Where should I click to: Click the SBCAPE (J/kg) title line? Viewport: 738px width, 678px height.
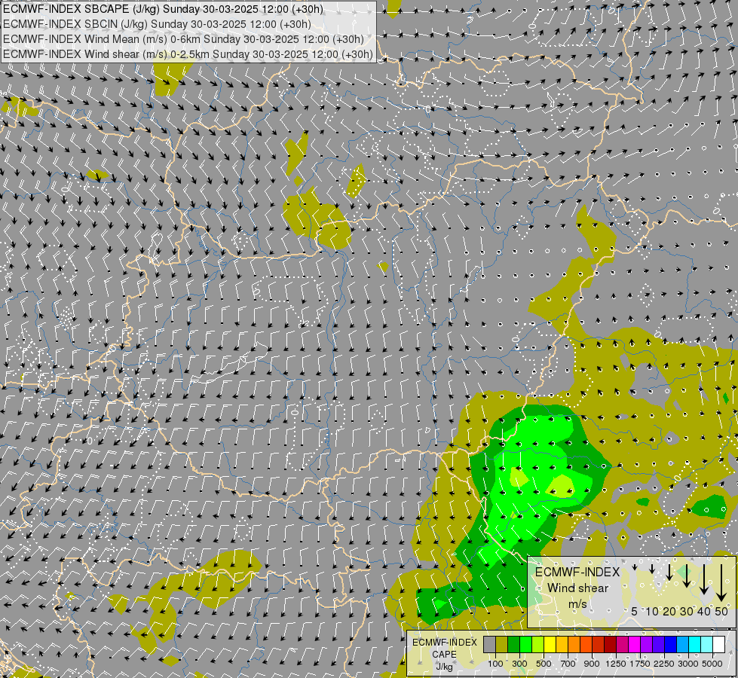[x=164, y=9]
